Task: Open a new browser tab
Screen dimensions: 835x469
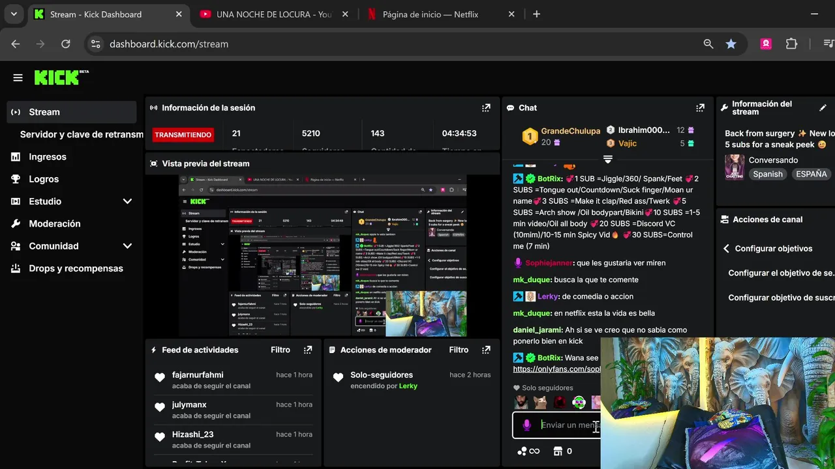Action: click(x=536, y=14)
